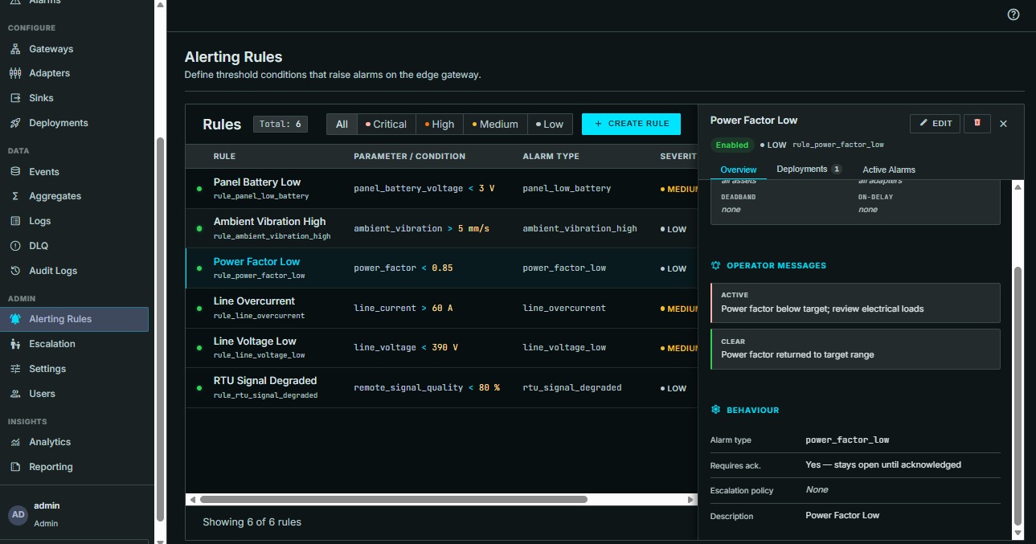Click the rules table horizontal scrollbar

click(394, 499)
